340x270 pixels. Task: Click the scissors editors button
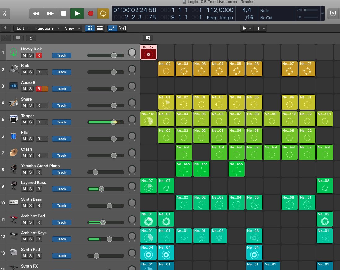[5, 14]
